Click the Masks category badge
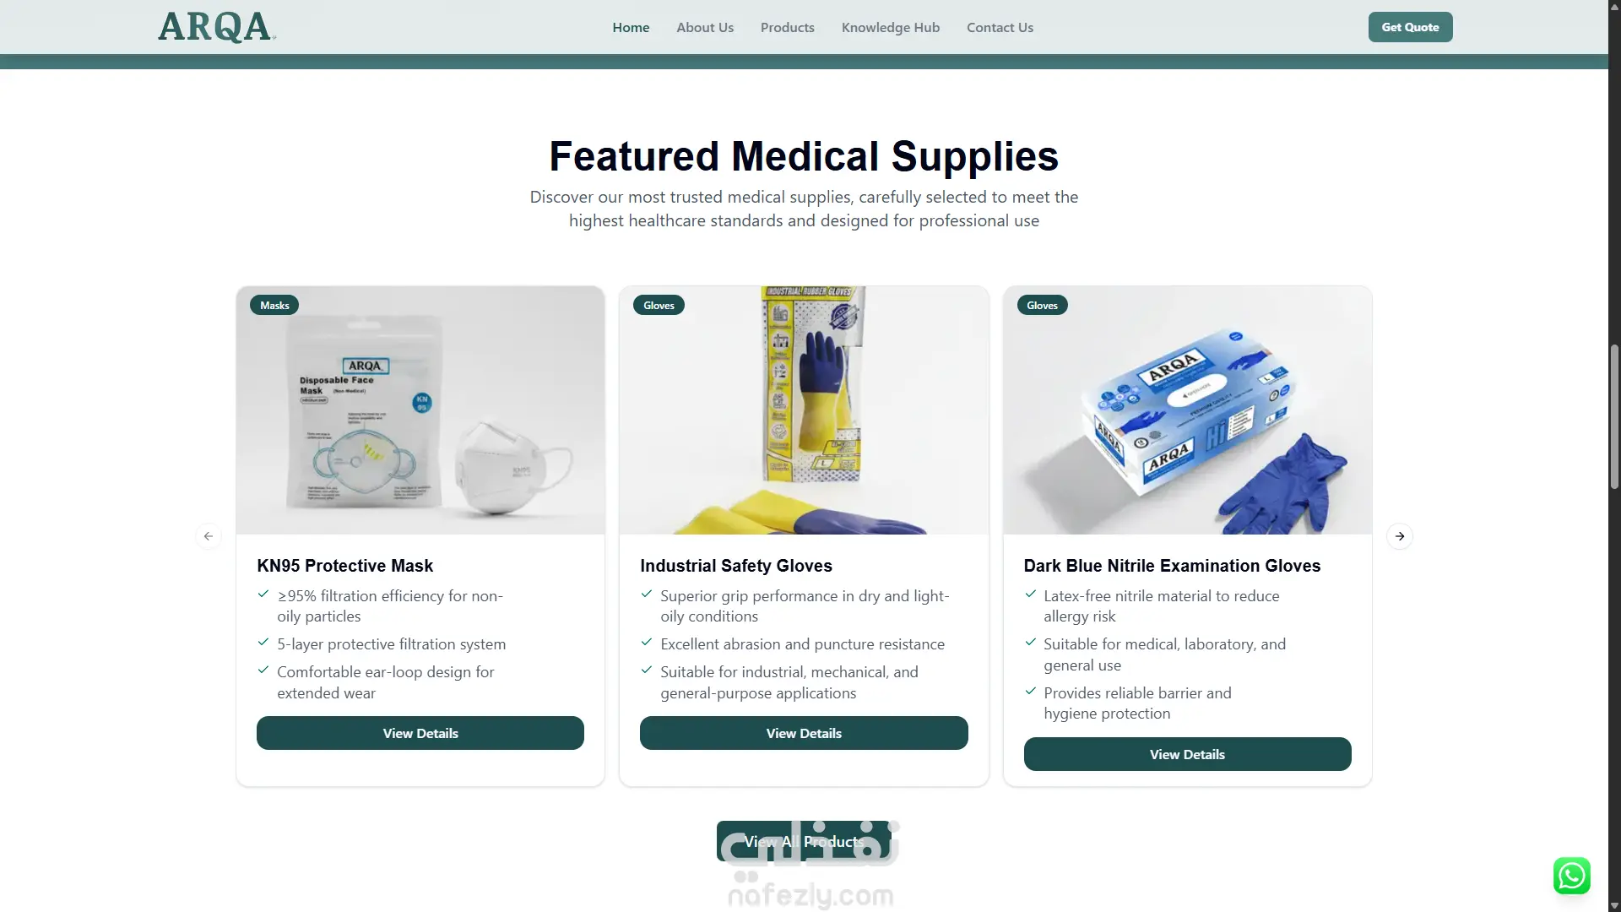 point(274,306)
